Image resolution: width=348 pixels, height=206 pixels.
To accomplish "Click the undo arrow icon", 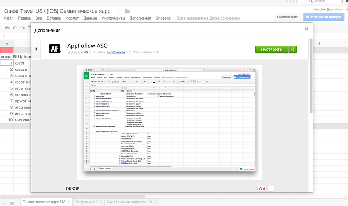I will point(15,28).
